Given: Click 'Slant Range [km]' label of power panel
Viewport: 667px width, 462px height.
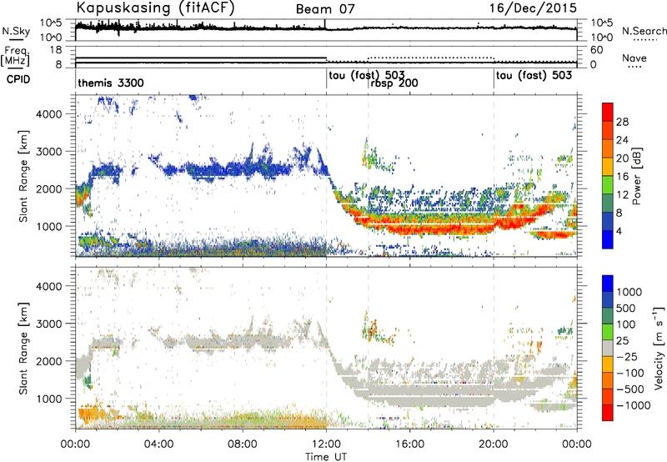Looking at the screenshot, I should pos(23,176).
